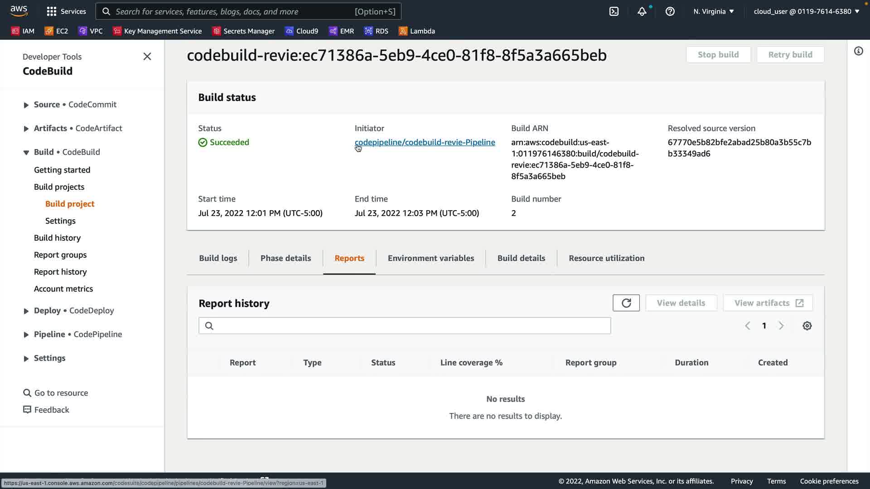This screenshot has width=870, height=489.
Task: Click the help question mark icon
Action: pos(670,11)
